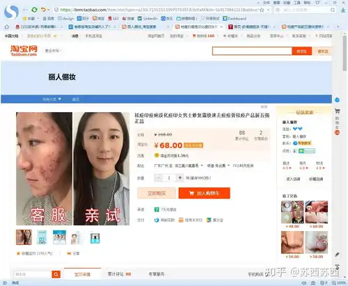The height and width of the screenshot is (286, 348).
Task: Click the green 7-day return guarantee icon
Action: click(x=157, y=209)
